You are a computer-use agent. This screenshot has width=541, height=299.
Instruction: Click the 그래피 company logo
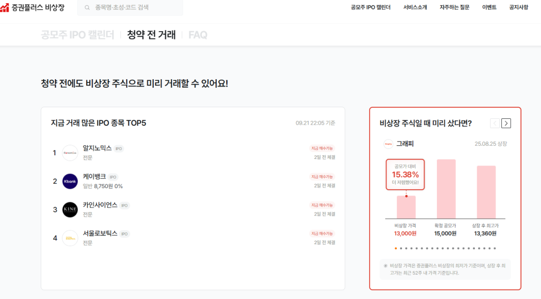pyautogui.click(x=388, y=144)
